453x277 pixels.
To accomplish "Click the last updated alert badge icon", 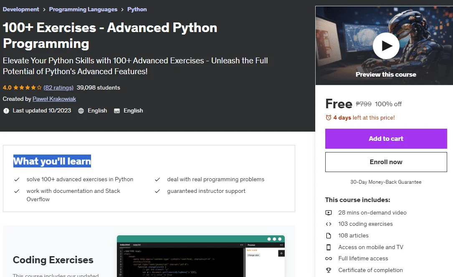I will (6, 111).
